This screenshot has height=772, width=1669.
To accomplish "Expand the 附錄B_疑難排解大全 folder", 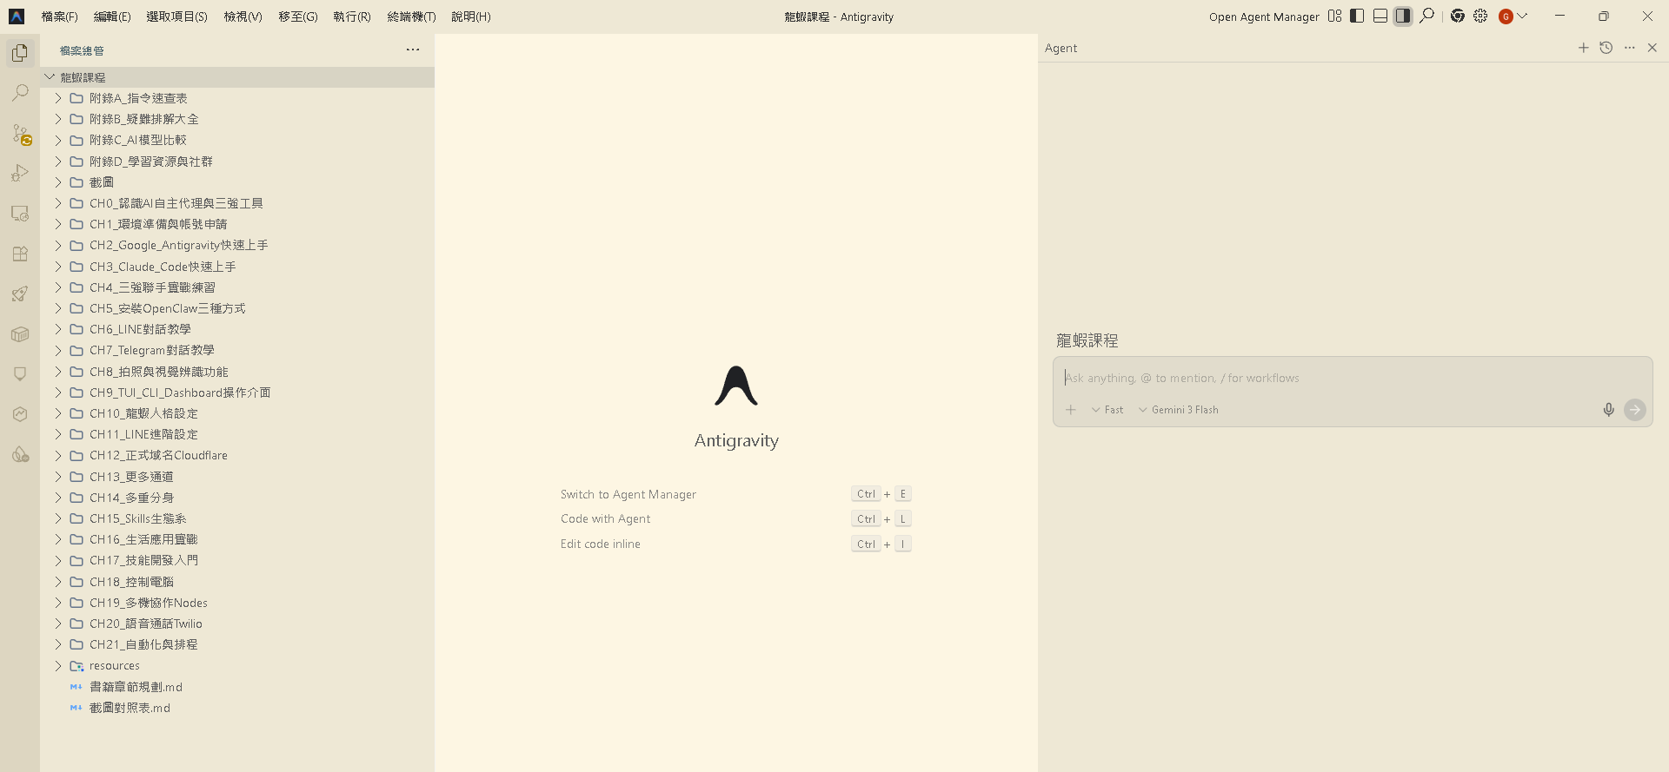I will coord(237,119).
